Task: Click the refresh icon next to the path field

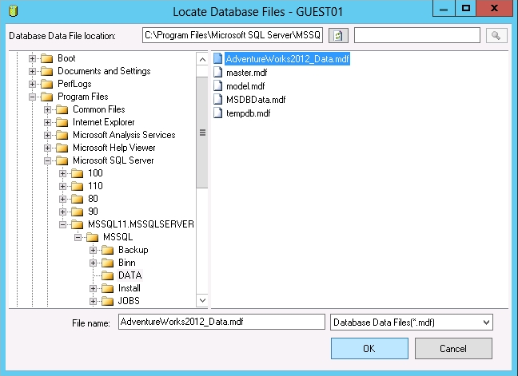Action: [x=338, y=36]
